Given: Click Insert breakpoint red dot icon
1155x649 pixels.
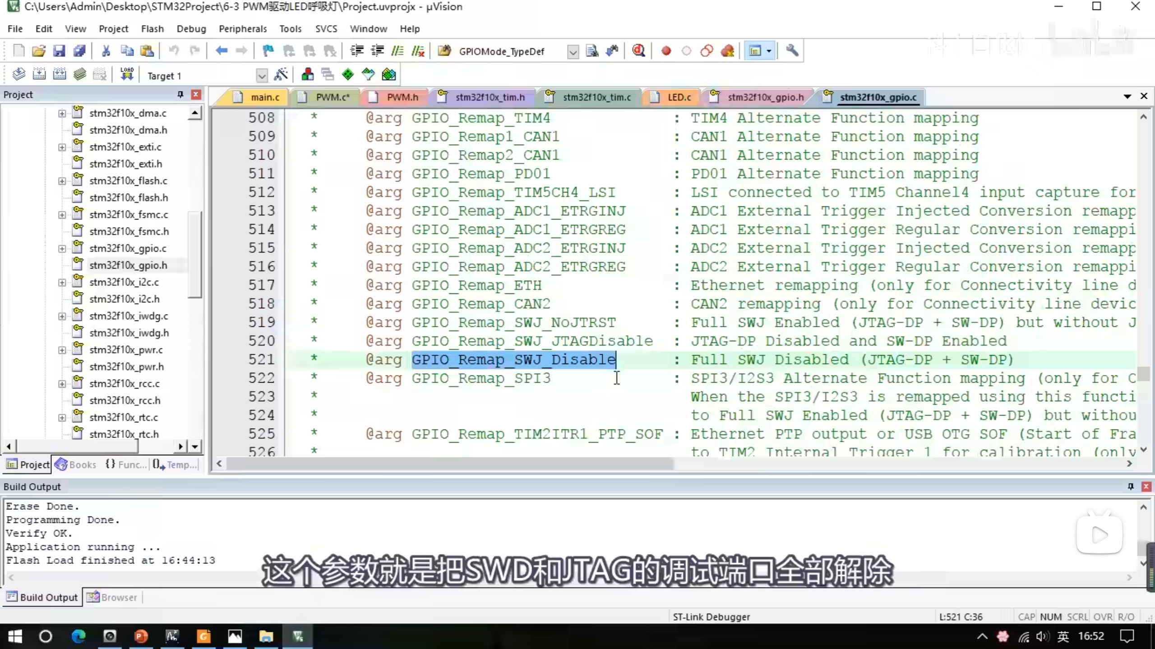Looking at the screenshot, I should (x=666, y=50).
